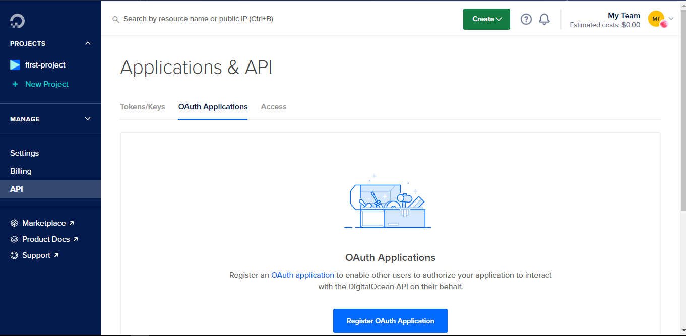Switch to the Tokens/Keys tab
This screenshot has height=336, width=686.
143,107
